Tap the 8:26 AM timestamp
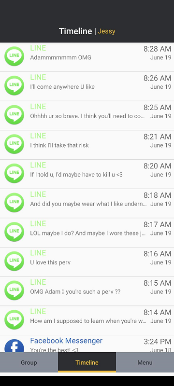The image size is (174, 386). tap(157, 78)
